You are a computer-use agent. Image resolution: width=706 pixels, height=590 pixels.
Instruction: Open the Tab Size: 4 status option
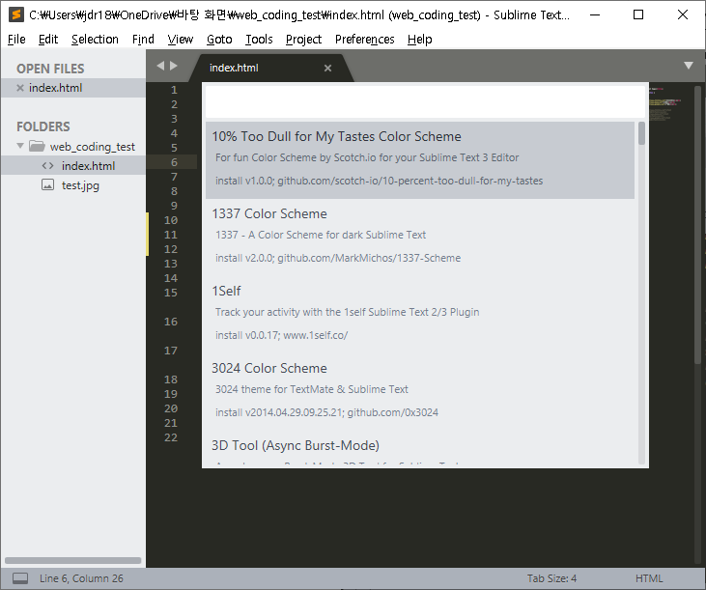pos(551,578)
